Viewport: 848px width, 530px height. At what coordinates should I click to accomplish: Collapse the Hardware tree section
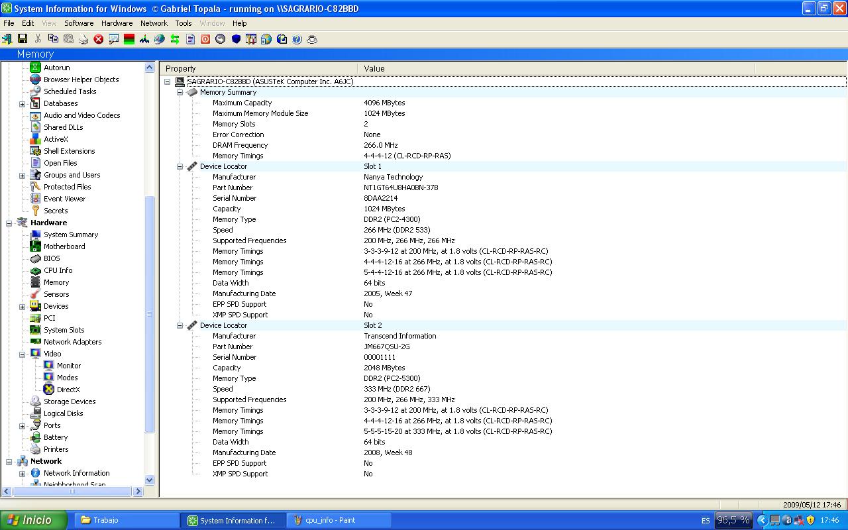tap(9, 223)
